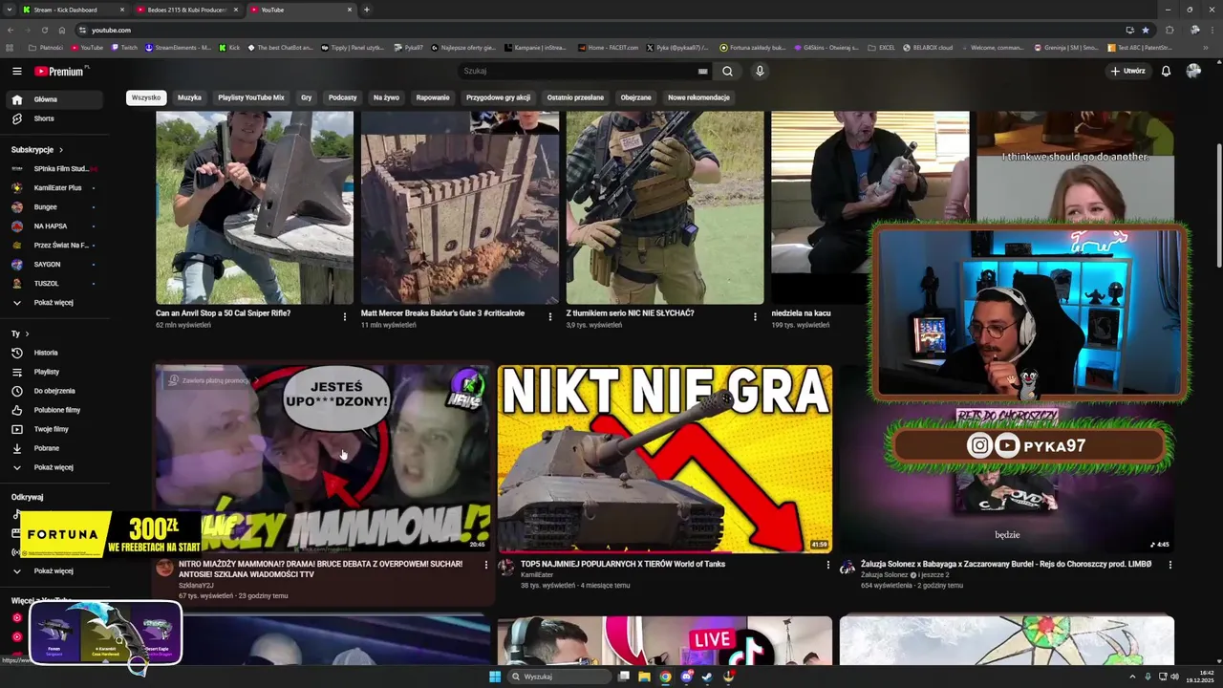Open the Ty section chevron
The image size is (1223, 688).
[27, 333]
